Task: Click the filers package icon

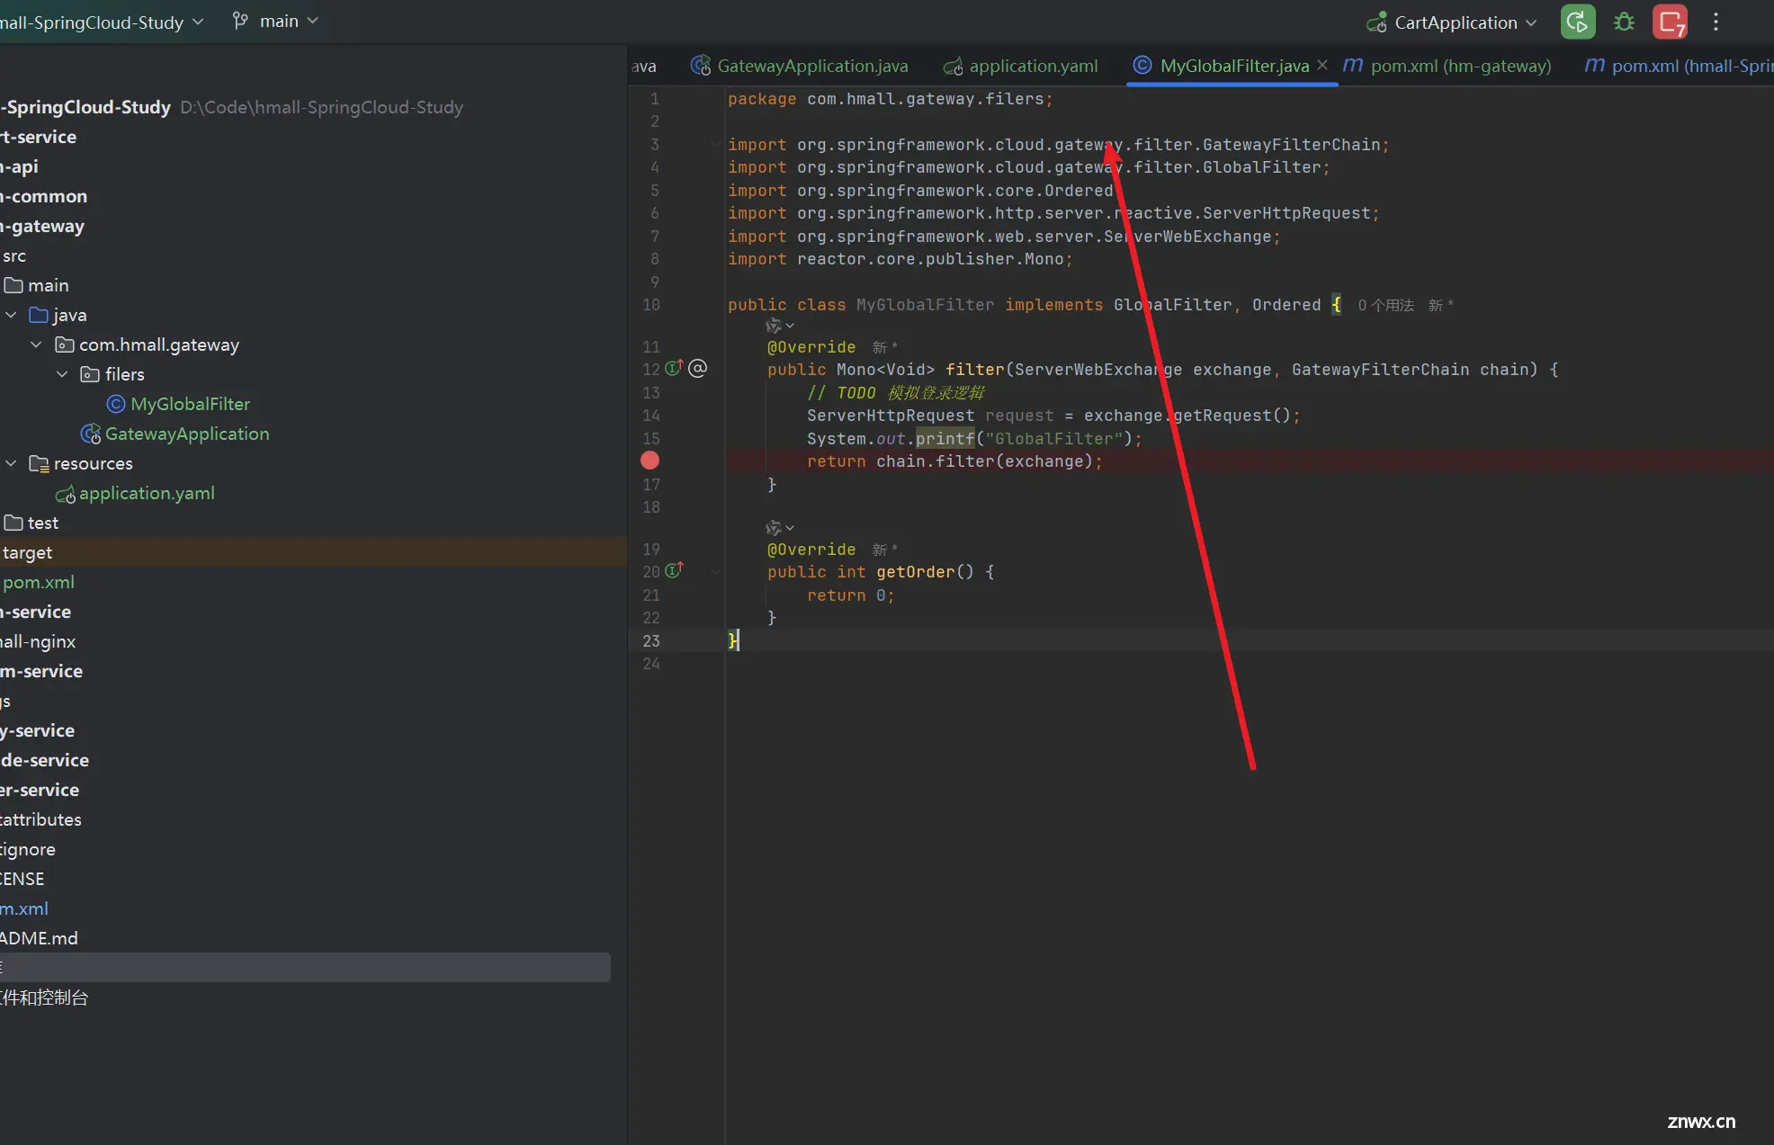Action: point(90,374)
